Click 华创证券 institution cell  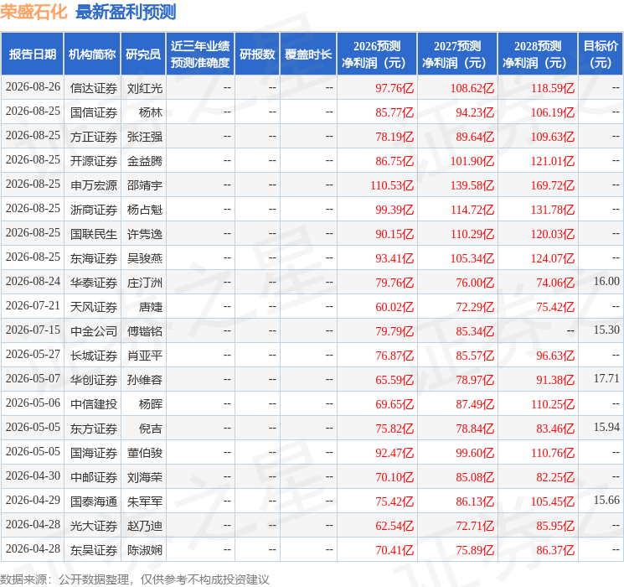click(94, 380)
